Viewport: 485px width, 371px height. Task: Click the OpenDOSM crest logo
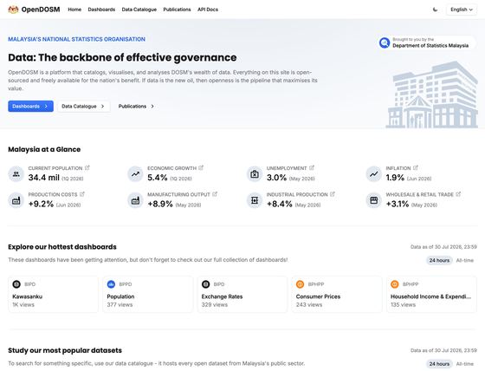click(13, 10)
